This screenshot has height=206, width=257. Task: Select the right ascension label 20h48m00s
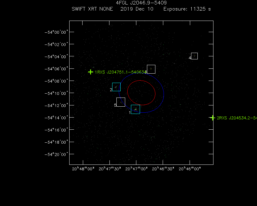(x=83, y=169)
